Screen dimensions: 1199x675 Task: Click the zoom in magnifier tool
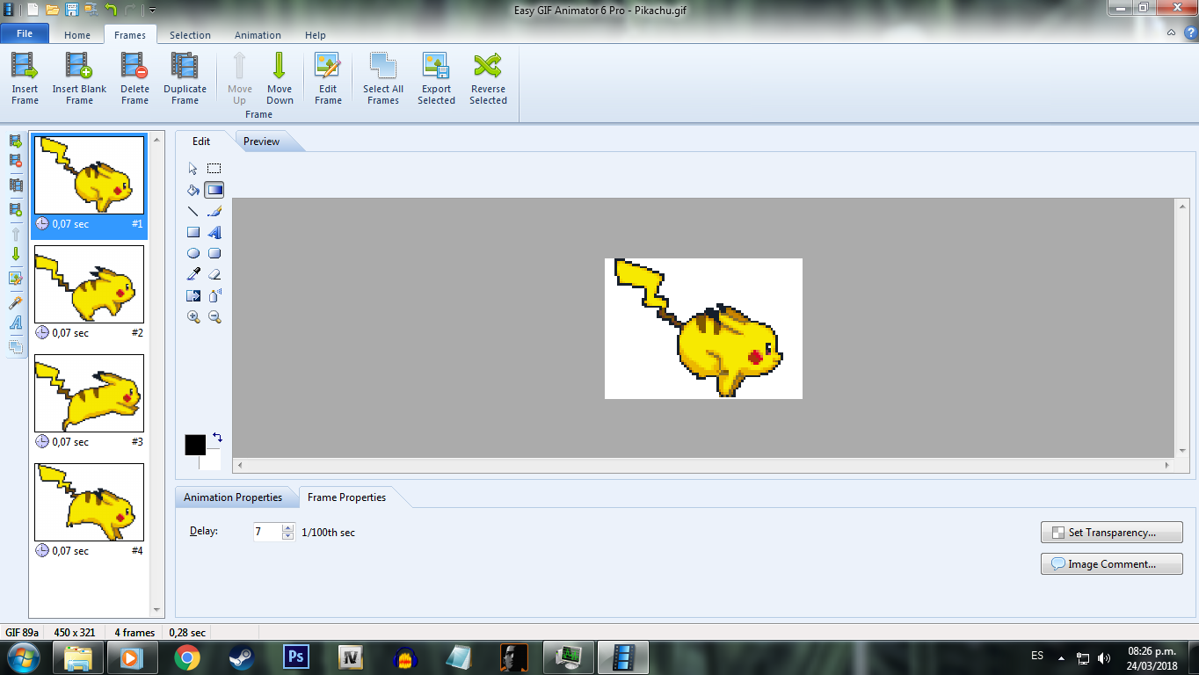[x=193, y=316]
